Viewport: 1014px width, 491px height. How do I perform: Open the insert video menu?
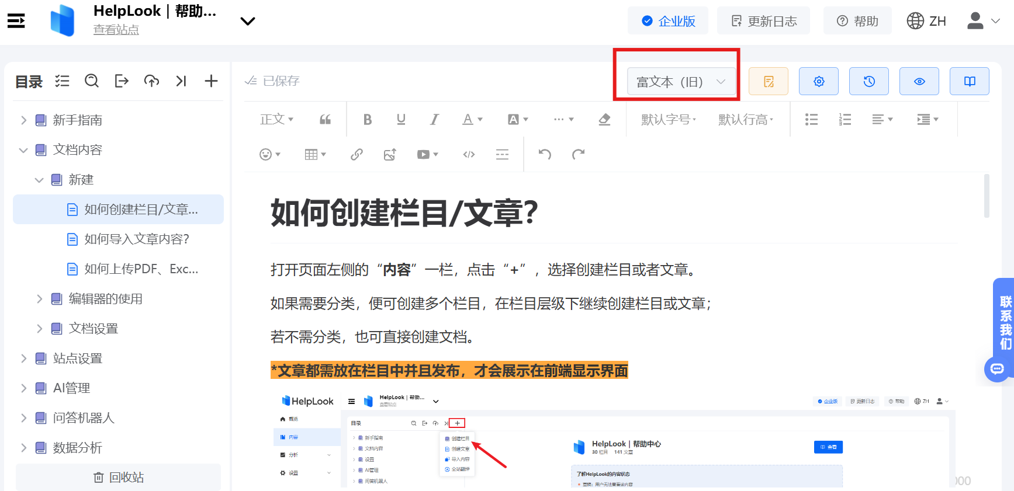pyautogui.click(x=427, y=155)
